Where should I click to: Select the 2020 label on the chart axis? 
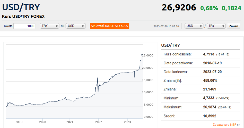click(x=42, y=122)
